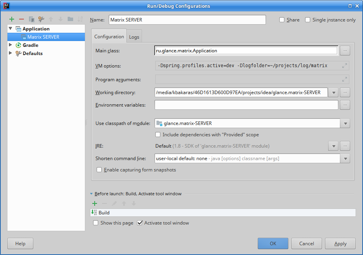Expand the VM options field editor

pyautogui.click(x=344, y=66)
